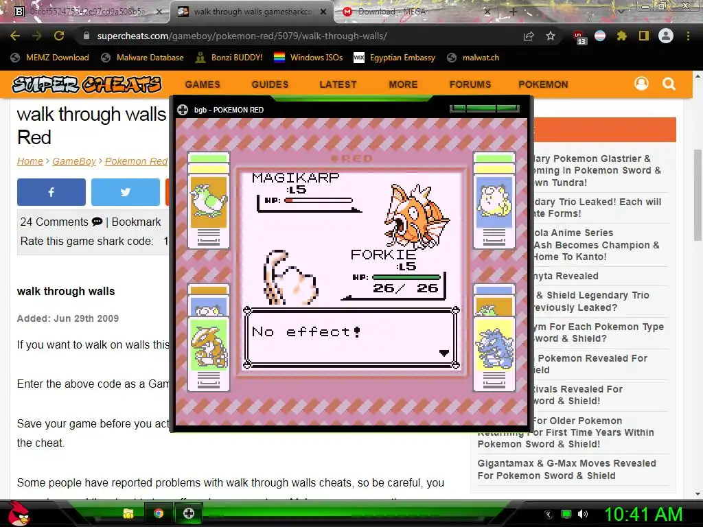The height and width of the screenshot is (527, 703).
Task: Open the GUIDES menu
Action: [x=270, y=84]
